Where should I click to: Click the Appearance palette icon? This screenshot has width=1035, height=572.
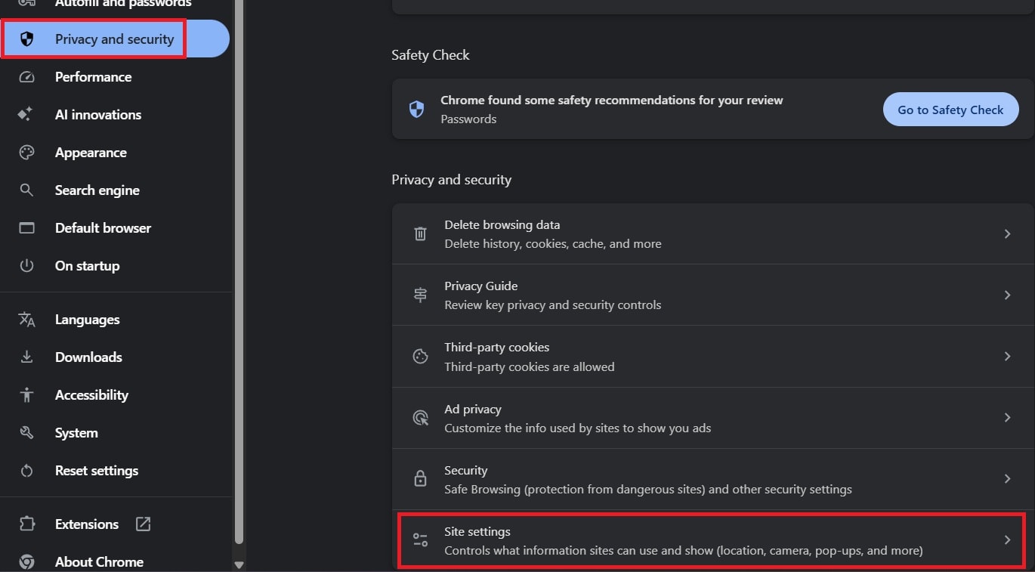[26, 153]
